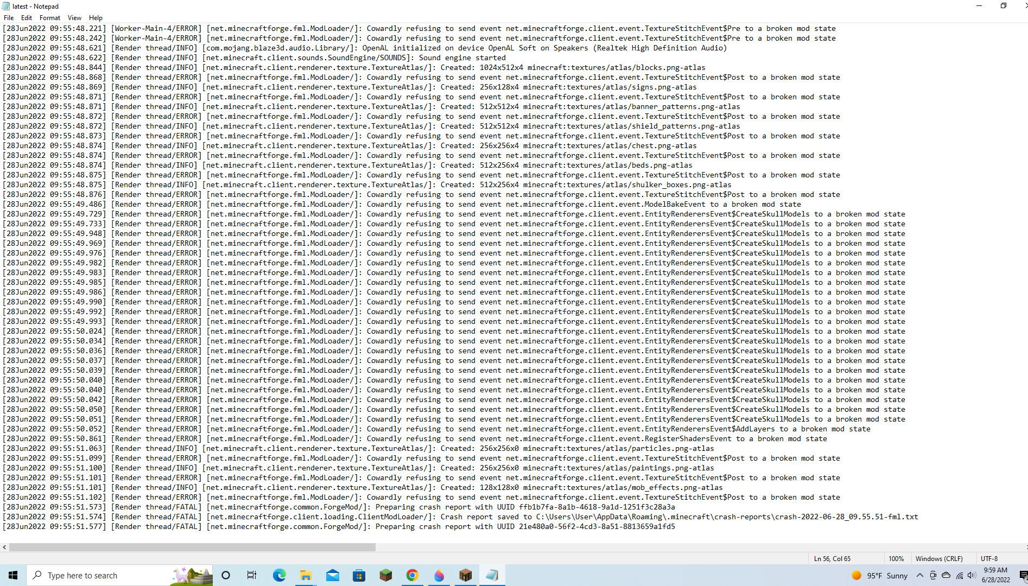The image size is (1028, 586).
Task: Open Microsoft Edge from the taskbar
Action: [x=279, y=575]
